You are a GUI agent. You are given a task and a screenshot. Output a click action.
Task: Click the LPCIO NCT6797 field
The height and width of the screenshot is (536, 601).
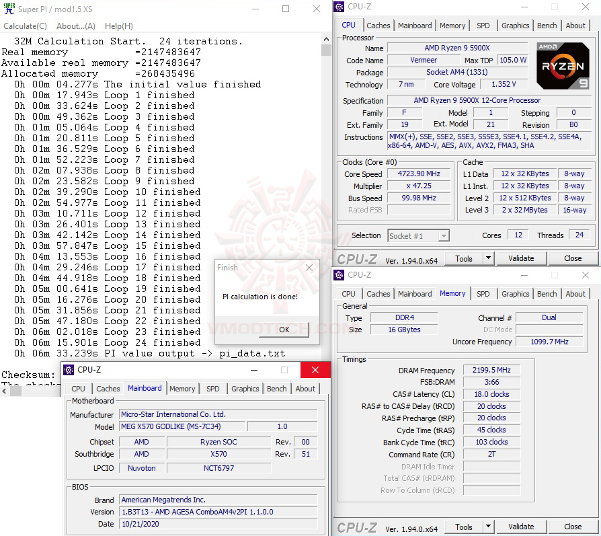218,468
